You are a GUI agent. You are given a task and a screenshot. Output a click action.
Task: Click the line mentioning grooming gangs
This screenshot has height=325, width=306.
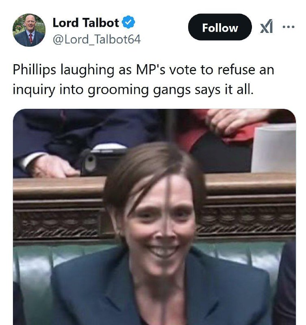[x=133, y=89]
